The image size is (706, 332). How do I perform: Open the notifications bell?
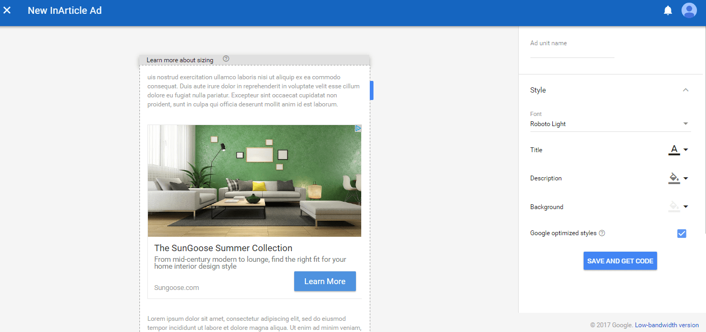668,11
